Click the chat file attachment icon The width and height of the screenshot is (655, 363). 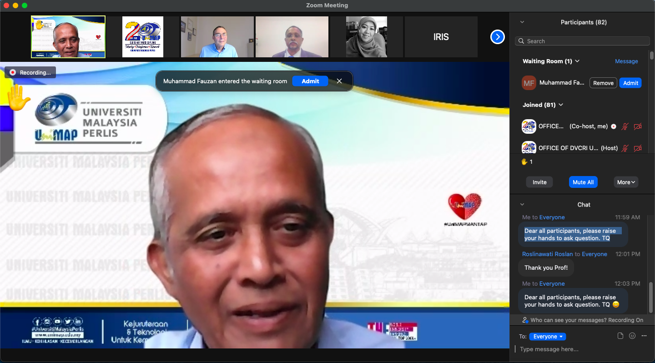(x=620, y=336)
